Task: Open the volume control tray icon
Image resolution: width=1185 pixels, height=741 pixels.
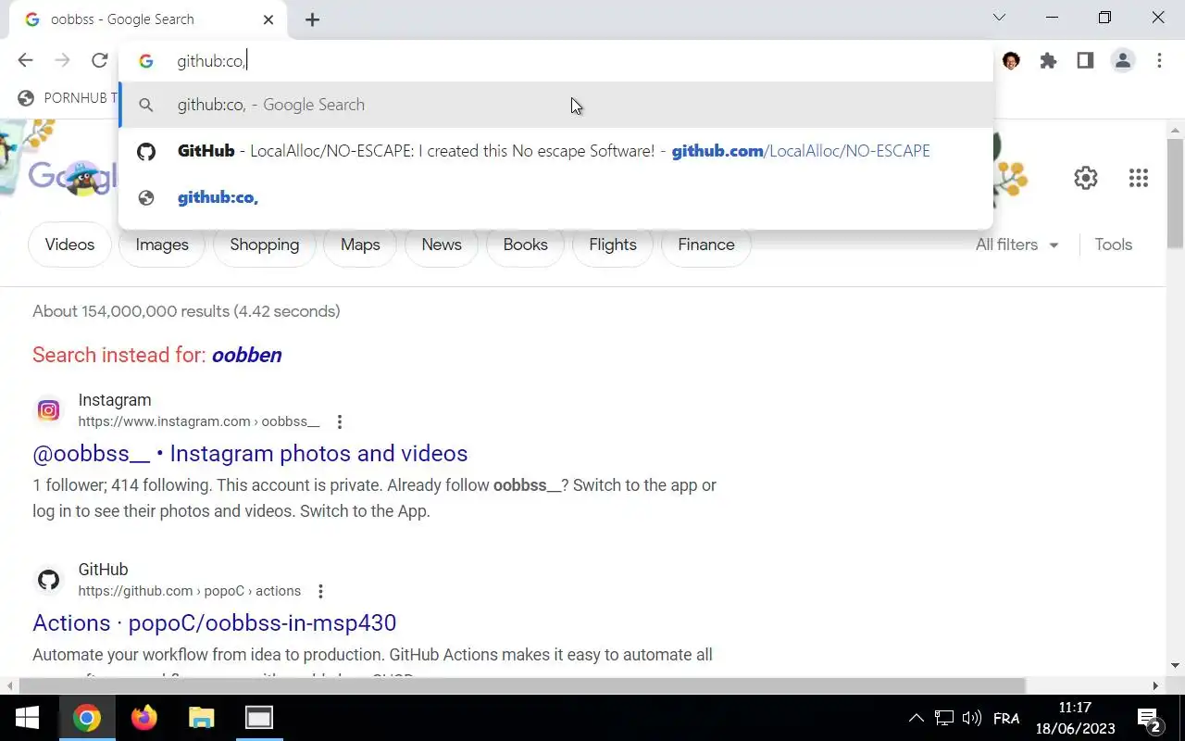Action: pos(971,718)
